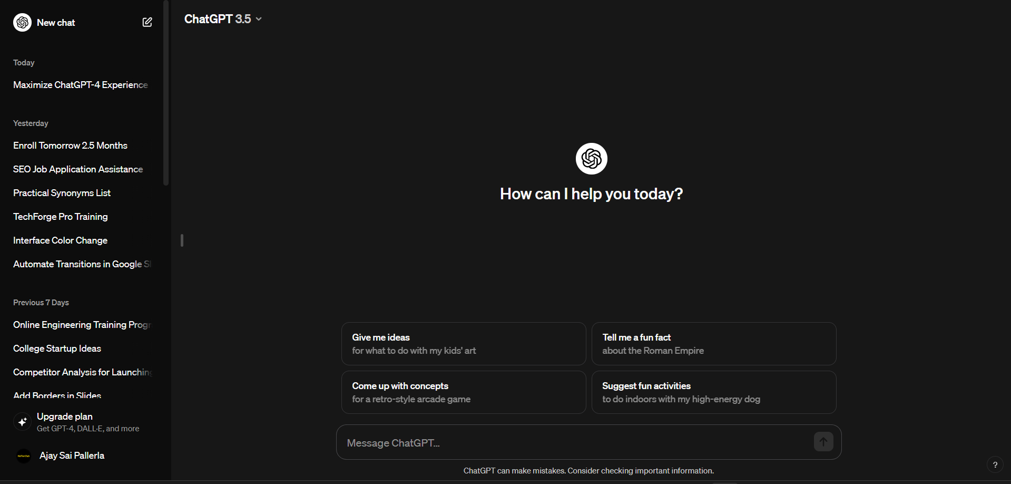This screenshot has width=1011, height=484.
Task: Open the Practical Synonyms List chat
Action: point(62,193)
